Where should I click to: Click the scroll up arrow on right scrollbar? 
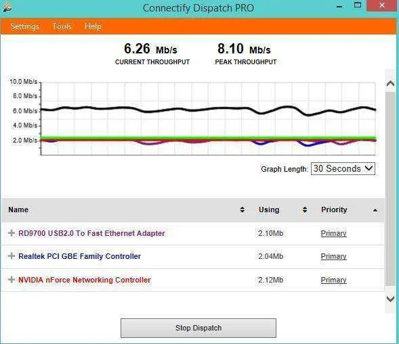click(x=390, y=83)
